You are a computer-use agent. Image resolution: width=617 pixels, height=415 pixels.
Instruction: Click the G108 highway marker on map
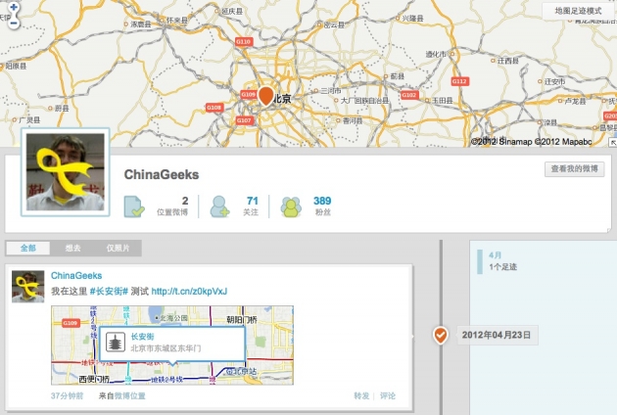pos(214,108)
